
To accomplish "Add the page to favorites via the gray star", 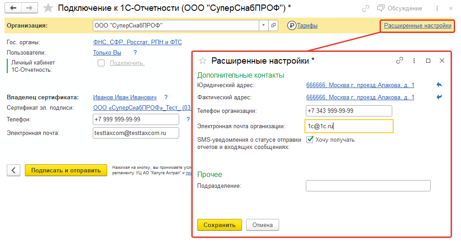I will click(48, 8).
